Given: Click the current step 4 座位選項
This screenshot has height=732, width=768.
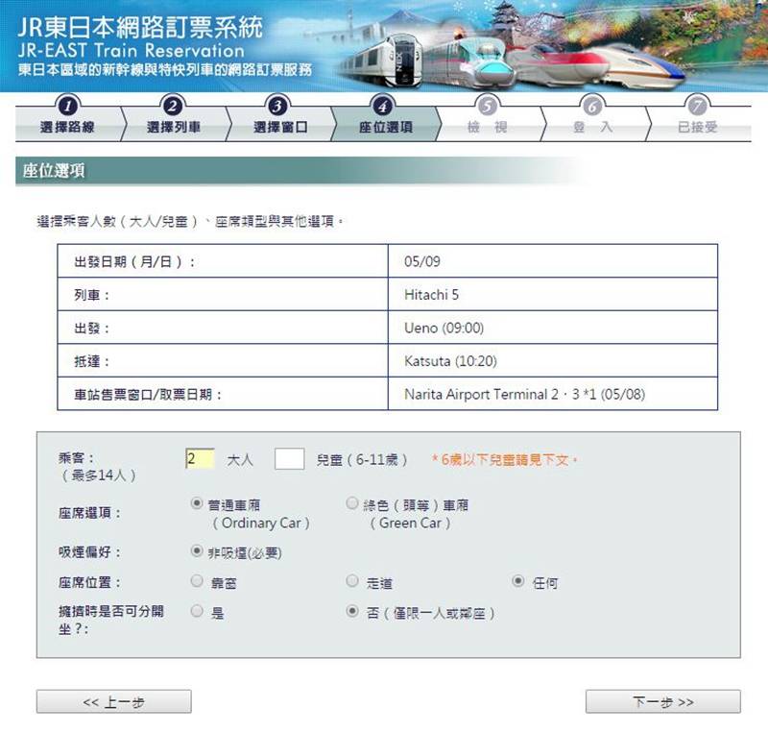Looking at the screenshot, I should coord(385,127).
